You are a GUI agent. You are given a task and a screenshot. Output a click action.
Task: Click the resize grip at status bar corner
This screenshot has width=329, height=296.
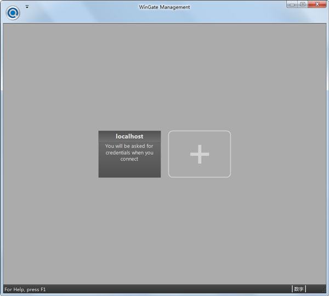click(324, 291)
